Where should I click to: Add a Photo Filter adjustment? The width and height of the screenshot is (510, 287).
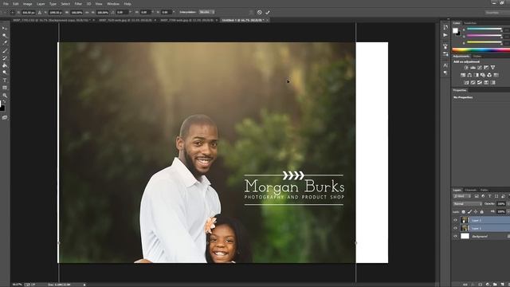483,75
